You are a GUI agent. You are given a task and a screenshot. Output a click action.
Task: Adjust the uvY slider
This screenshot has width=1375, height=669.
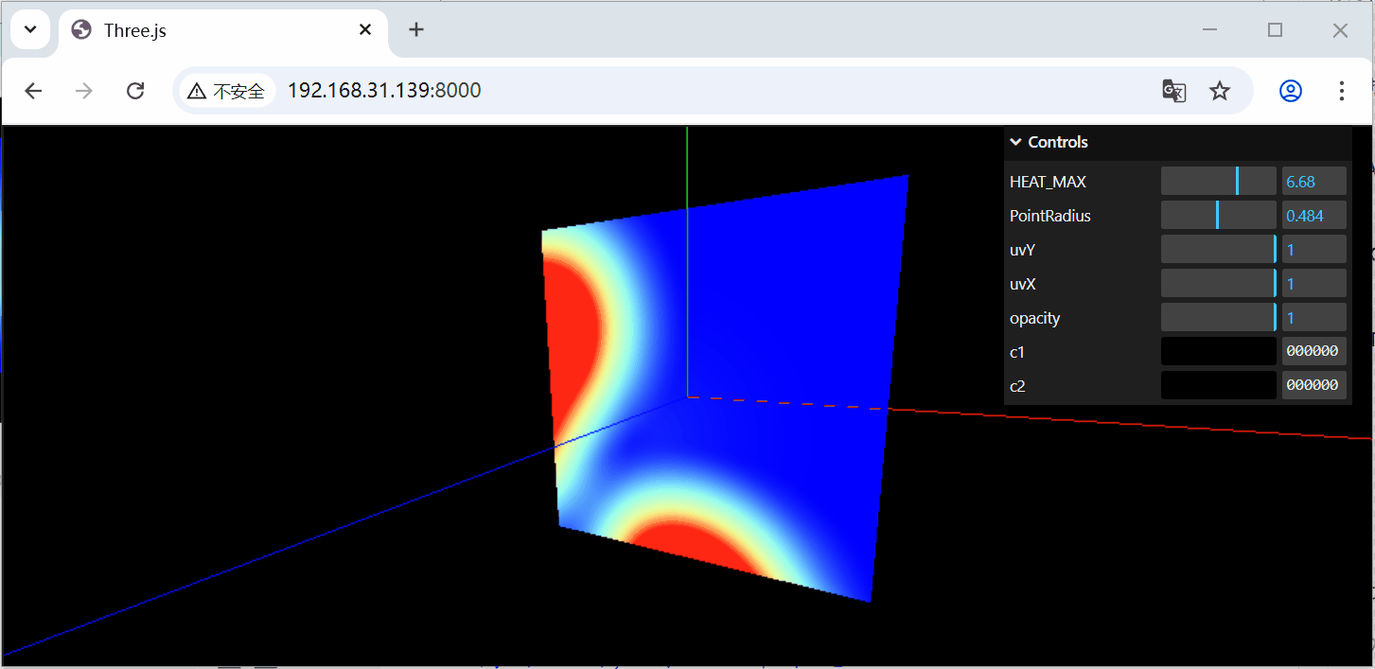click(x=1219, y=250)
